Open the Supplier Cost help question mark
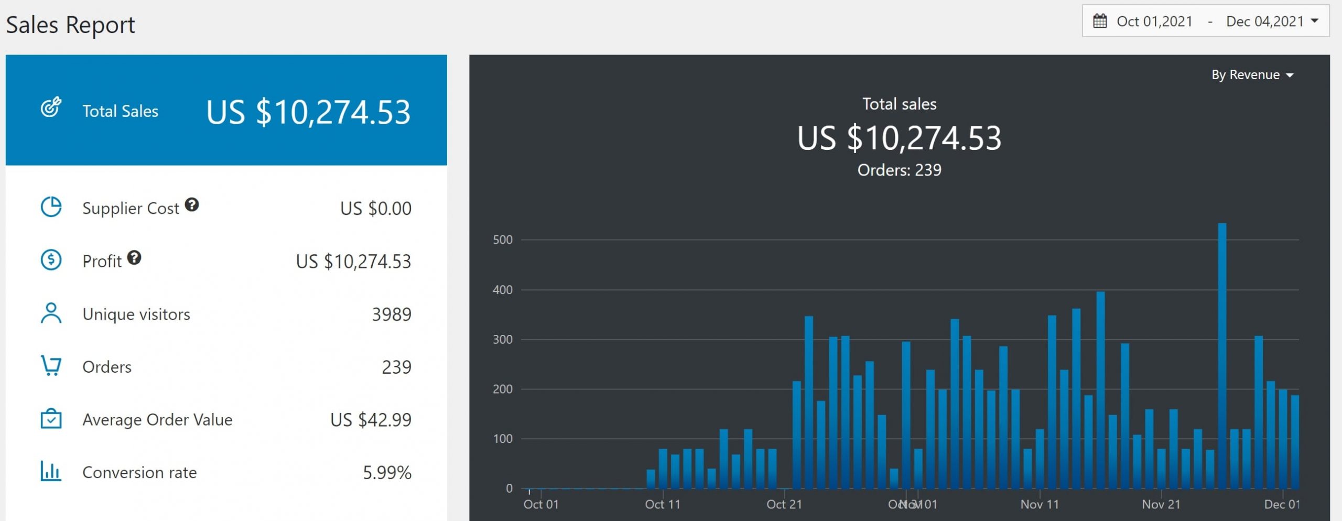 192,204
